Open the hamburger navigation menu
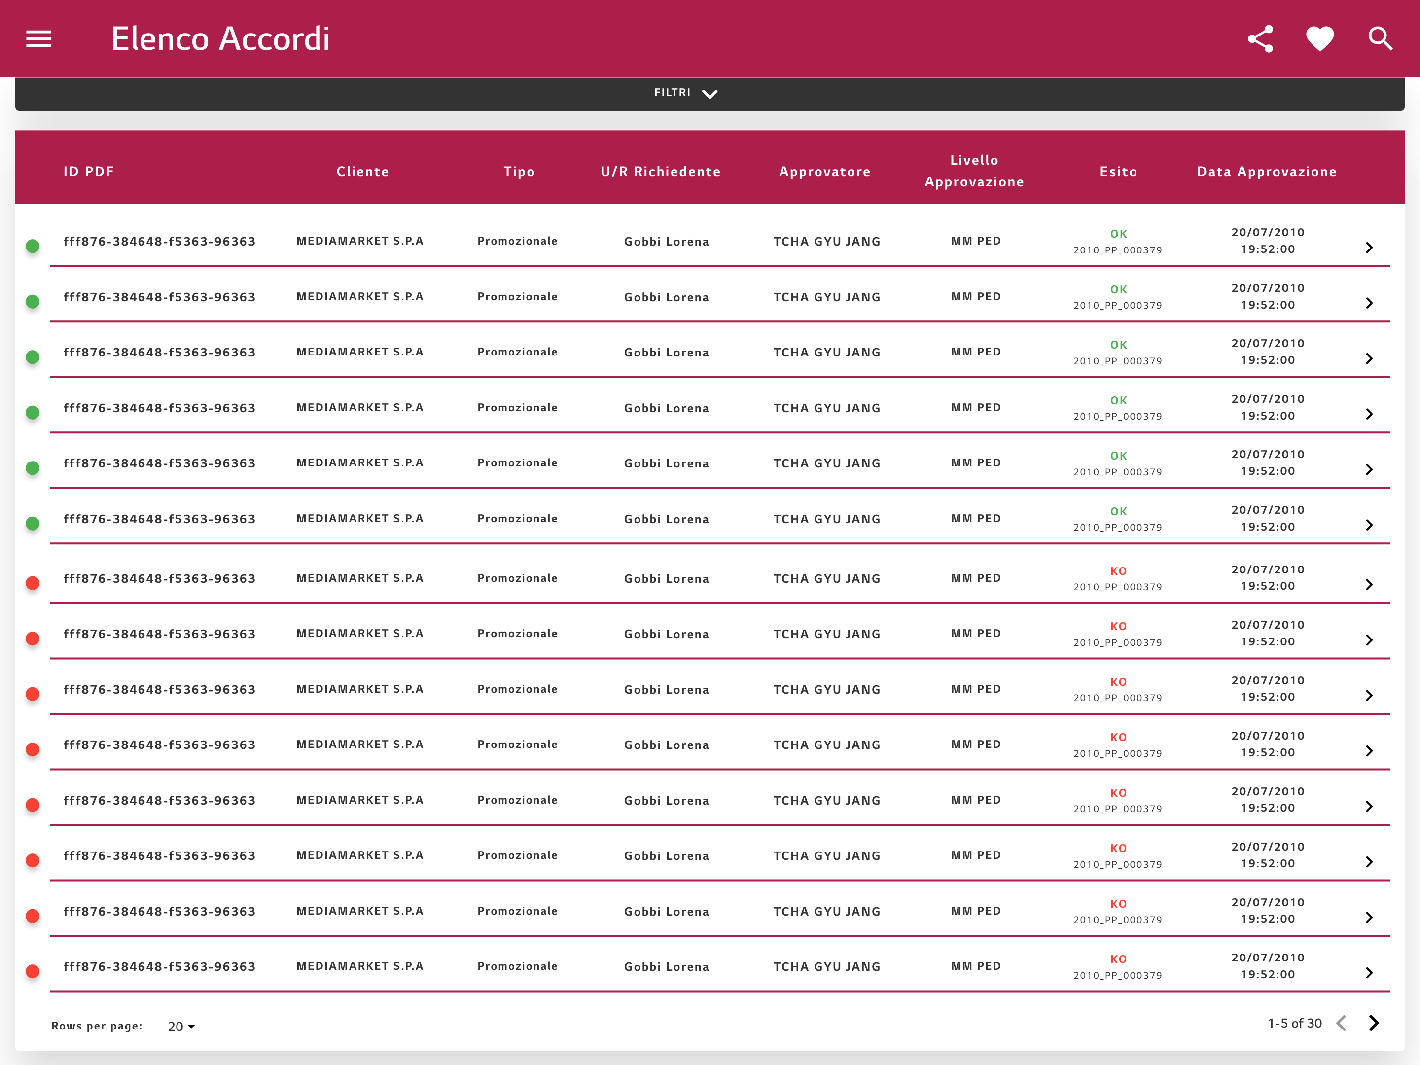The image size is (1420, 1065). click(38, 39)
